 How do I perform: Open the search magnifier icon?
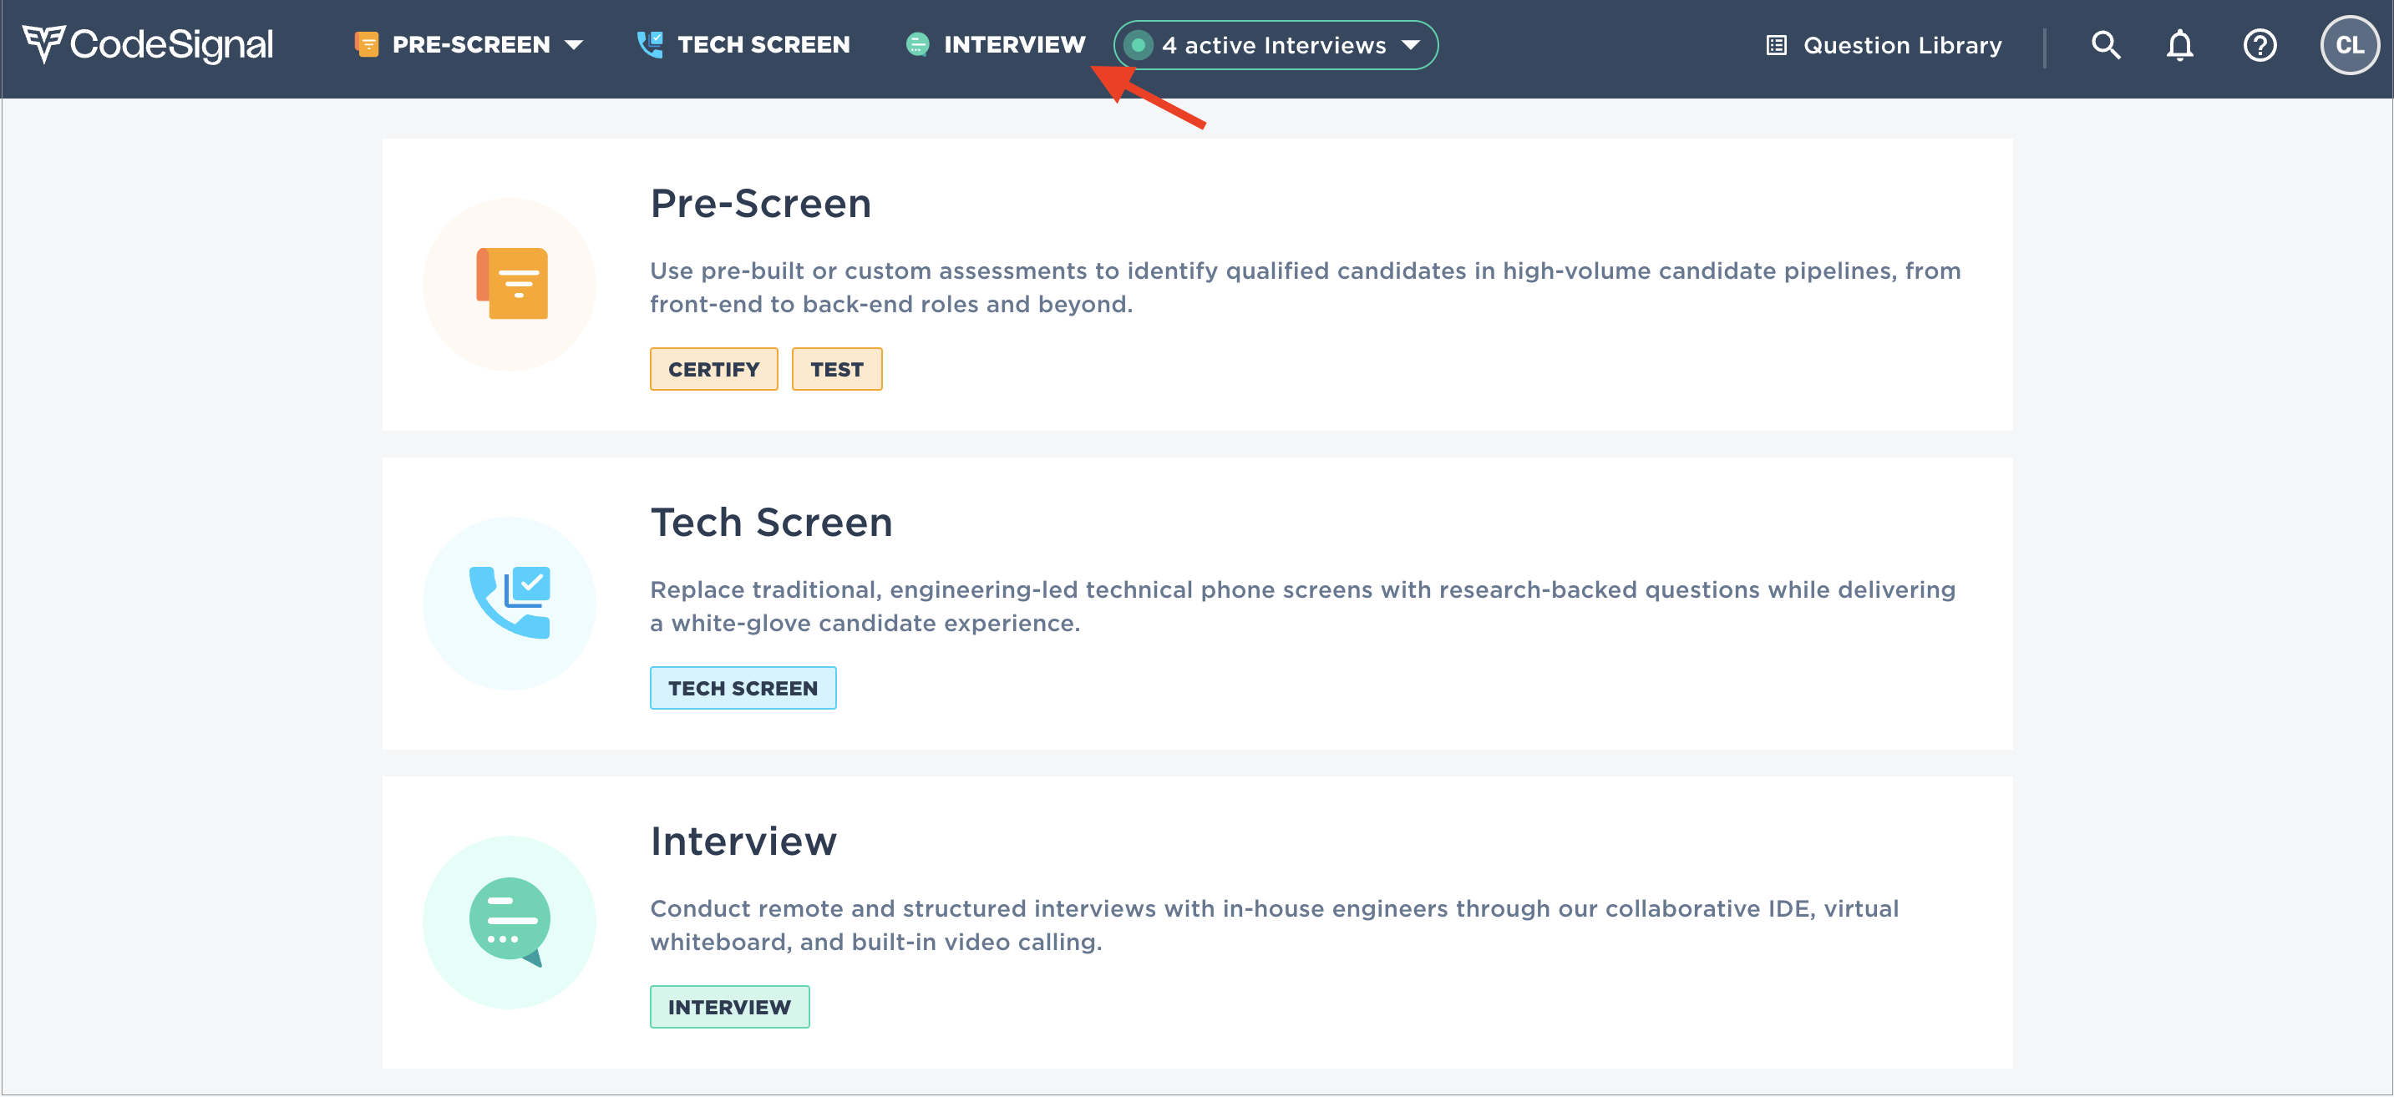tap(2105, 44)
